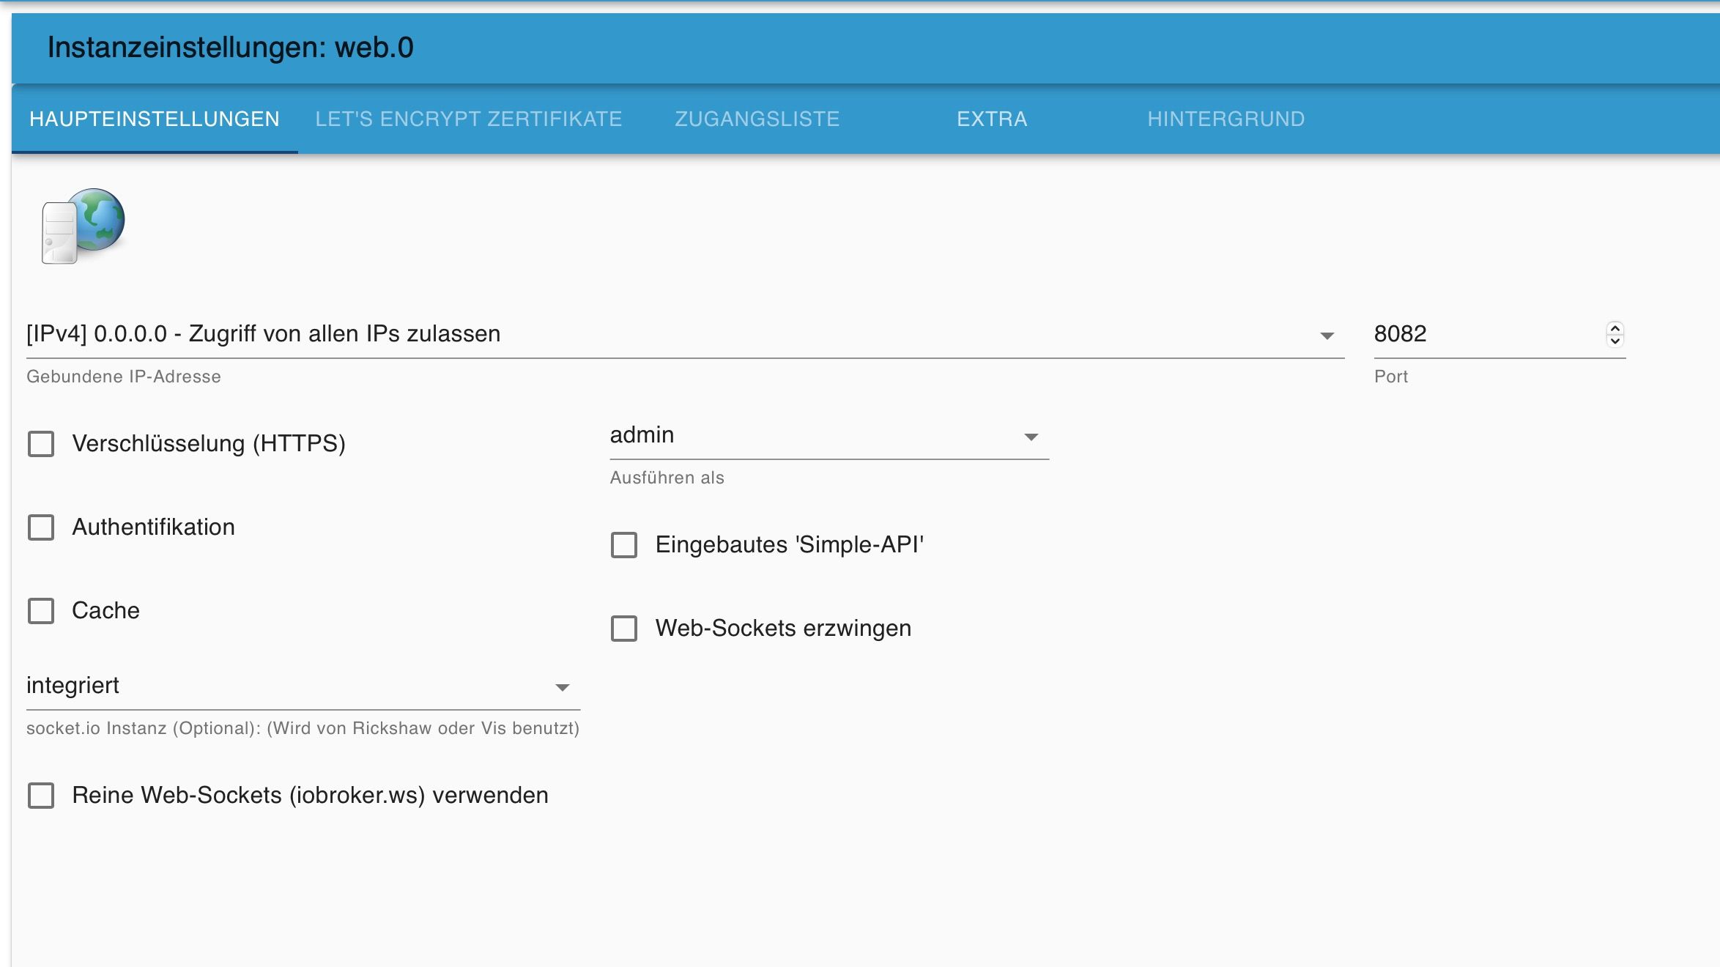The width and height of the screenshot is (1720, 967).
Task: Toggle Web-Sockets erzwingen checkbox
Action: (x=624, y=629)
